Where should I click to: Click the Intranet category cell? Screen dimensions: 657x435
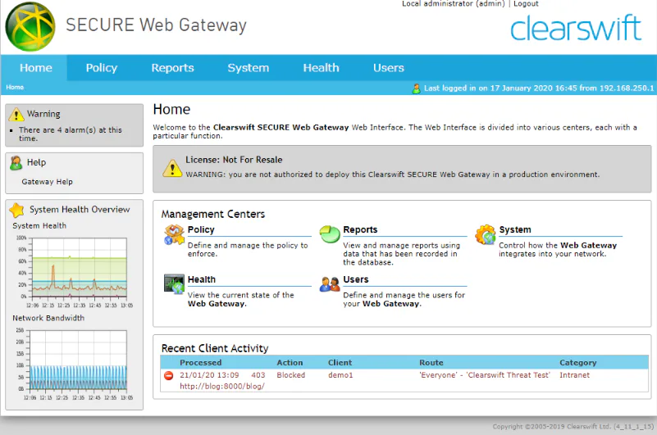click(x=574, y=375)
